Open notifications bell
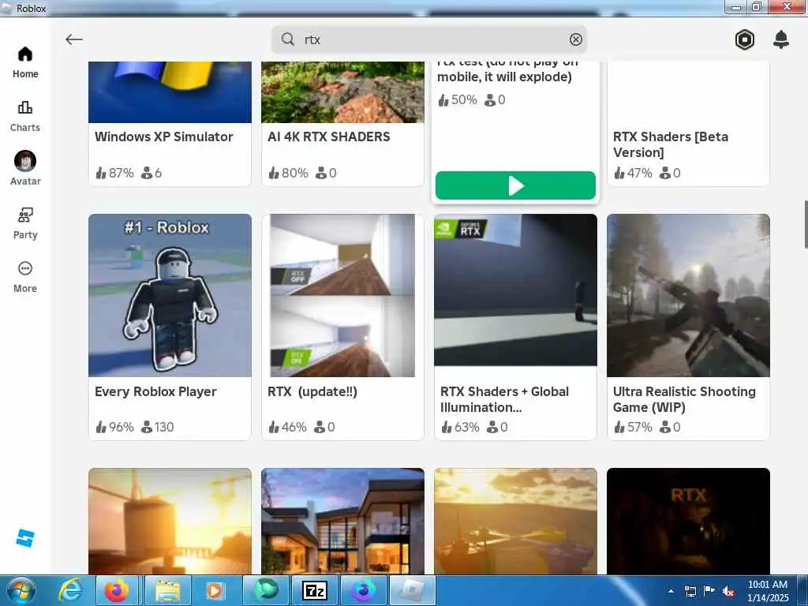 point(781,39)
